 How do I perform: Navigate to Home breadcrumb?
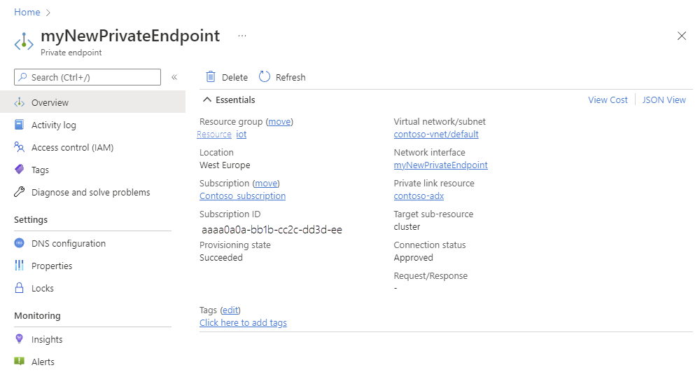[27, 12]
